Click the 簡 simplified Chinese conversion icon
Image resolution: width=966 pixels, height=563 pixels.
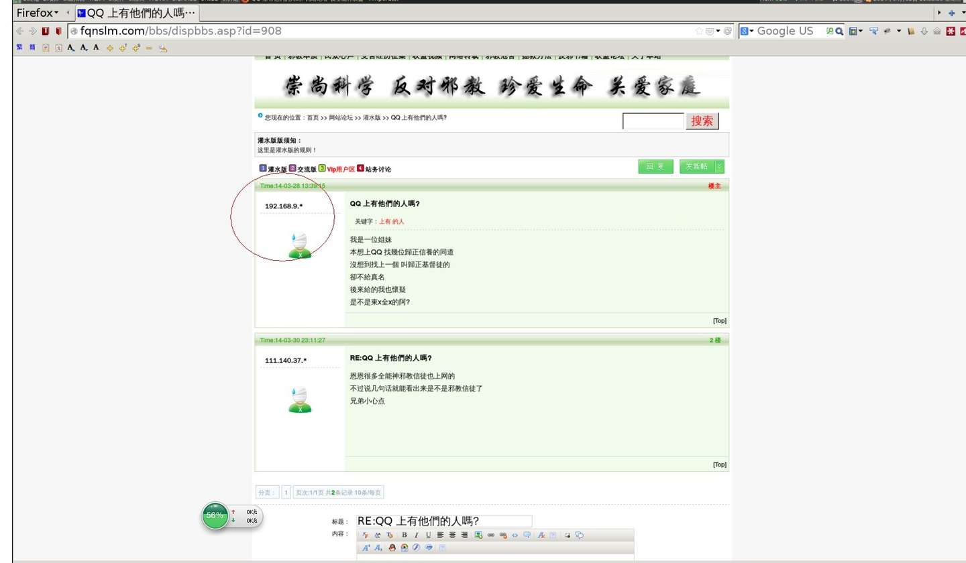pos(32,48)
